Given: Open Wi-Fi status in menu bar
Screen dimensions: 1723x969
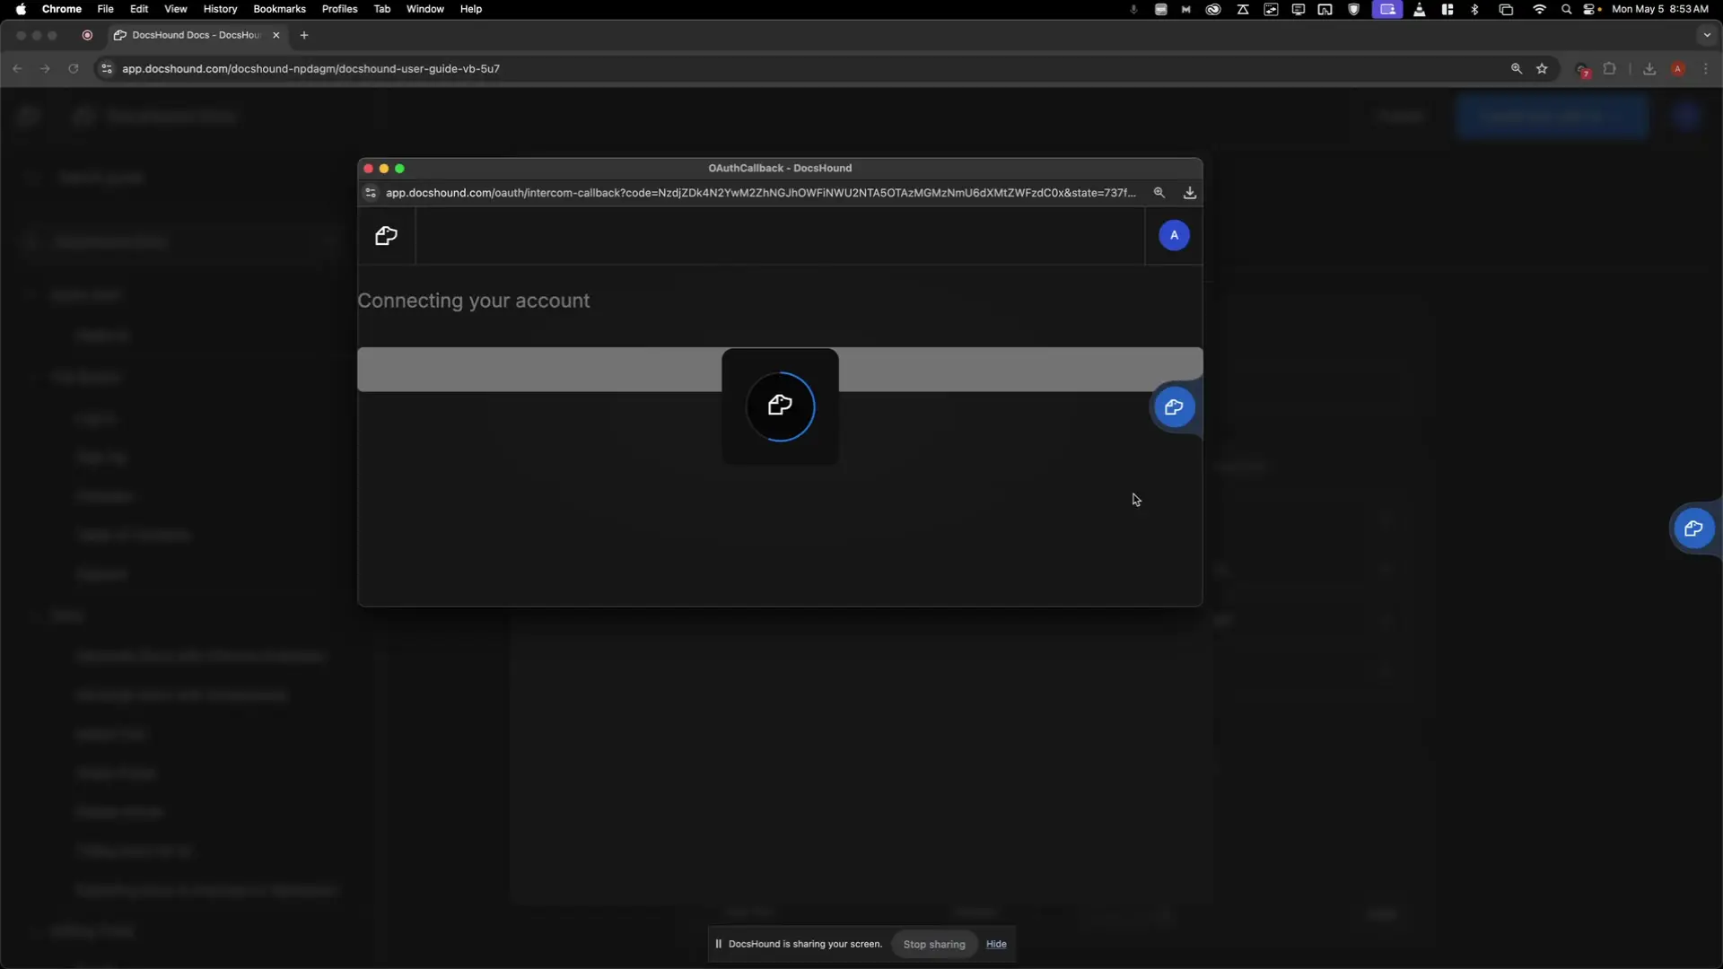Looking at the screenshot, I should [x=1540, y=9].
